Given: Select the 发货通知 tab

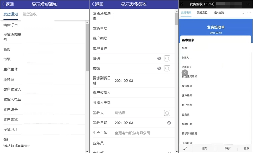Looking at the screenshot, I should coord(10,14).
